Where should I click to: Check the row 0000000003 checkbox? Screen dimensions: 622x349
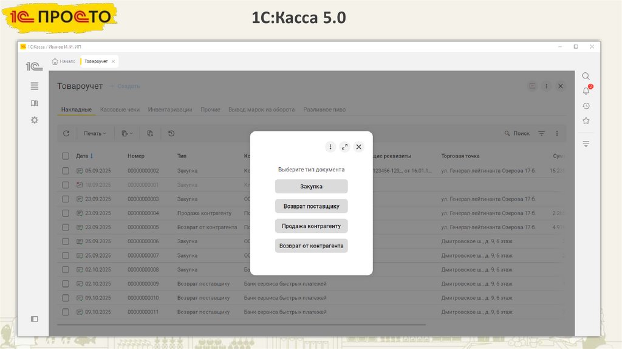pos(66,199)
